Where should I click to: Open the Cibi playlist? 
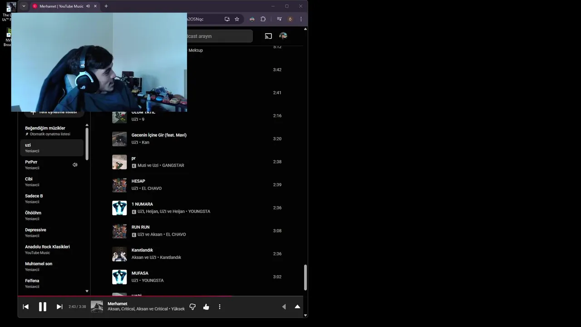[x=52, y=182]
